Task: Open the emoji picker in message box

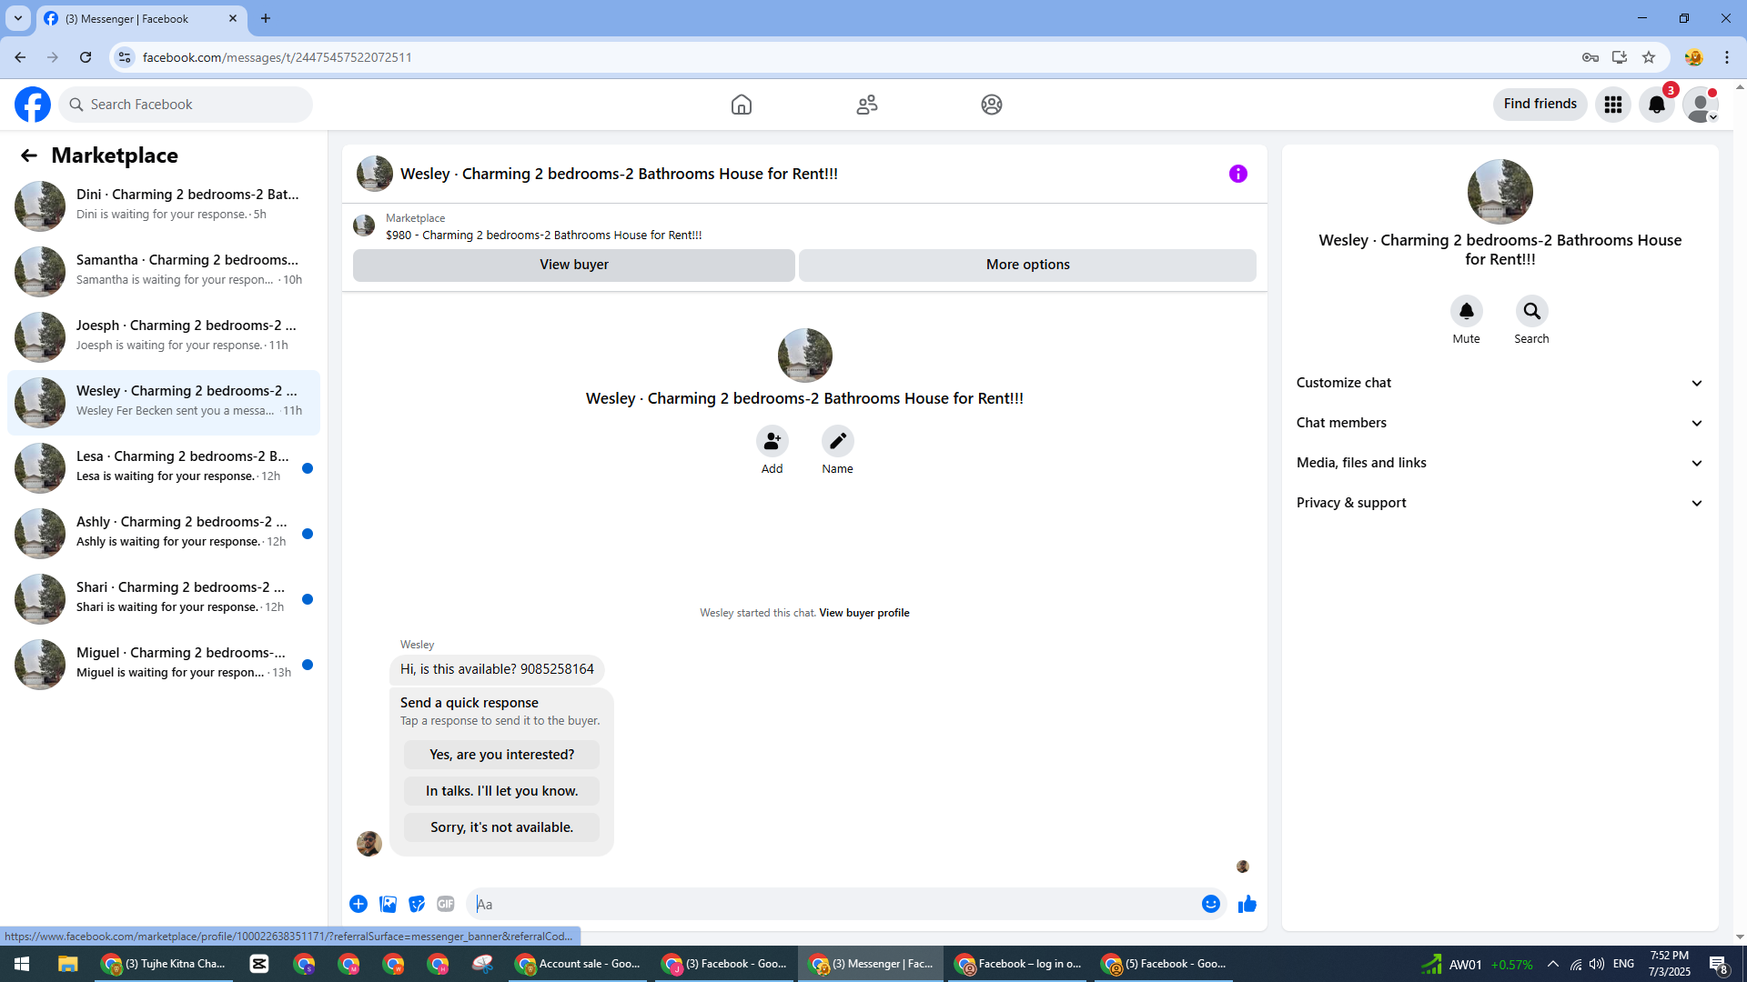Action: pos(1210,904)
